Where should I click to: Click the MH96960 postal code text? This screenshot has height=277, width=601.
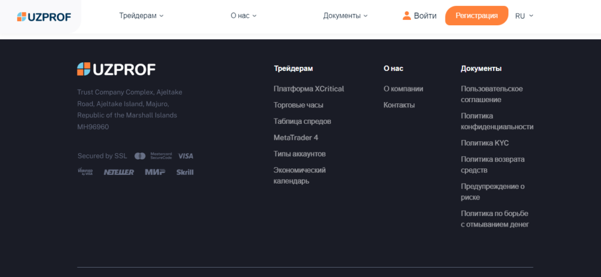click(x=93, y=127)
